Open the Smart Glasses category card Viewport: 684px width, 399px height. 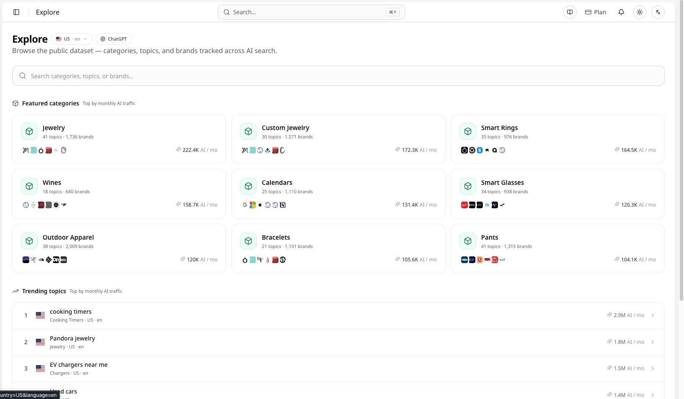click(x=558, y=194)
